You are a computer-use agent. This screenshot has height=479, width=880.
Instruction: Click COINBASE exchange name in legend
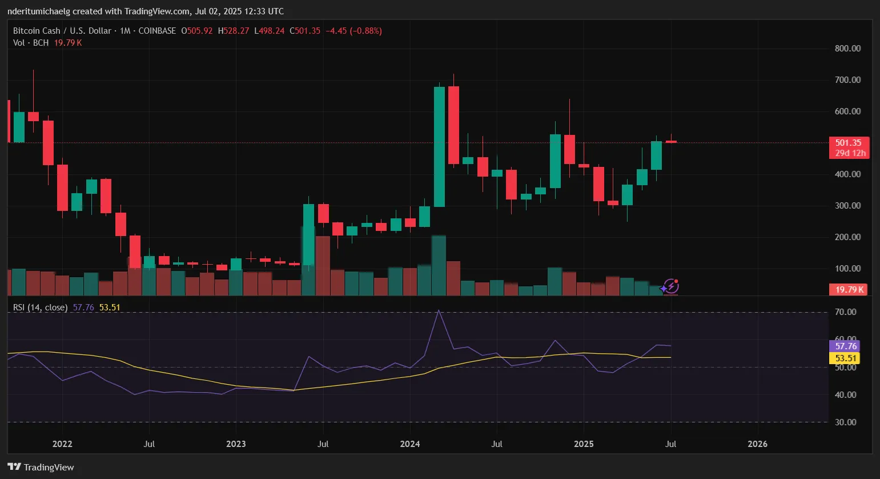[158, 31]
